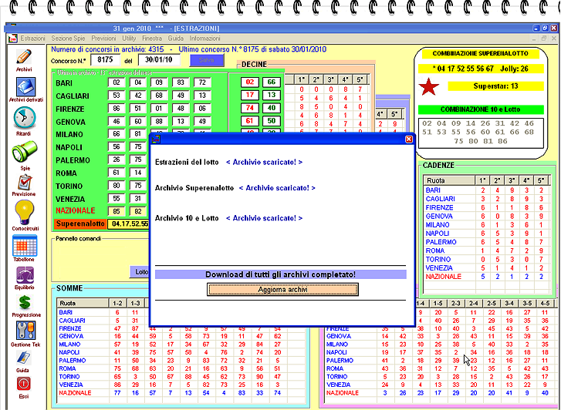Open the Tabellone grid icon
This screenshot has height=410, width=561.
point(24,246)
